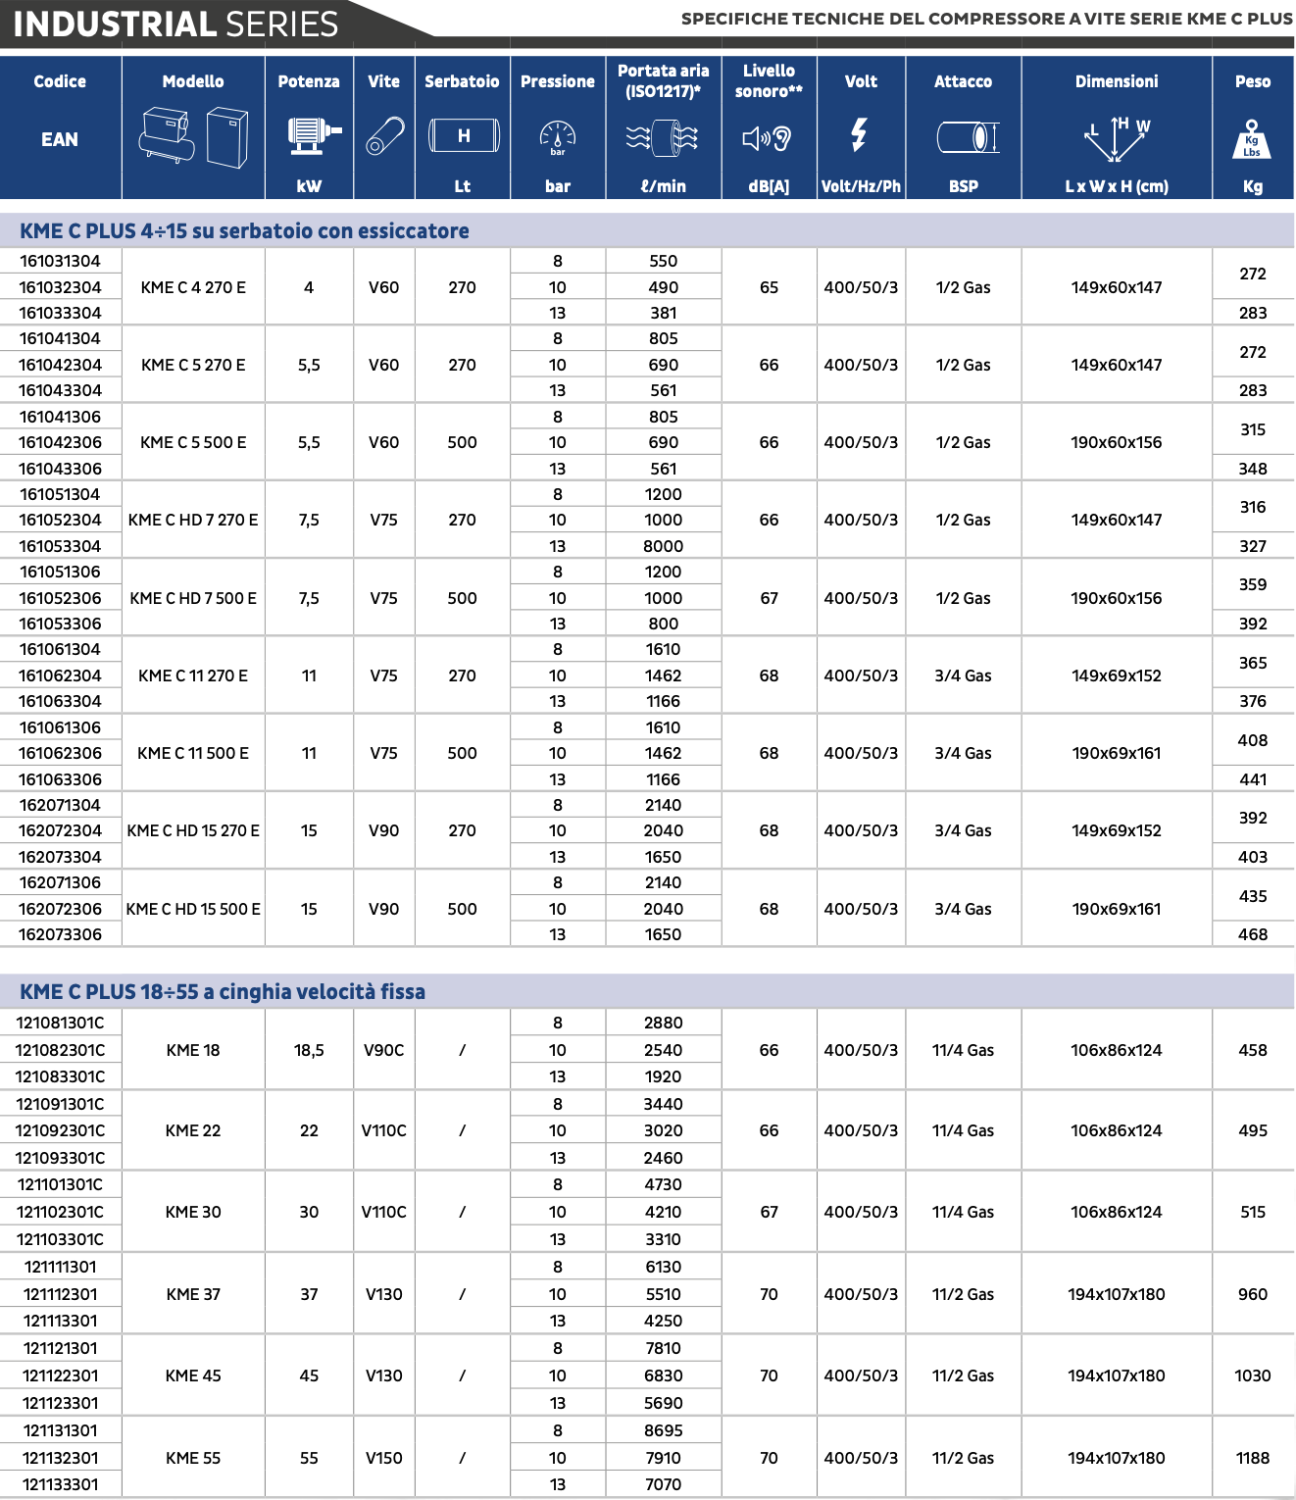
Task: Click the INDUSTRIAL SERIES title banner
Action: tap(176, 24)
